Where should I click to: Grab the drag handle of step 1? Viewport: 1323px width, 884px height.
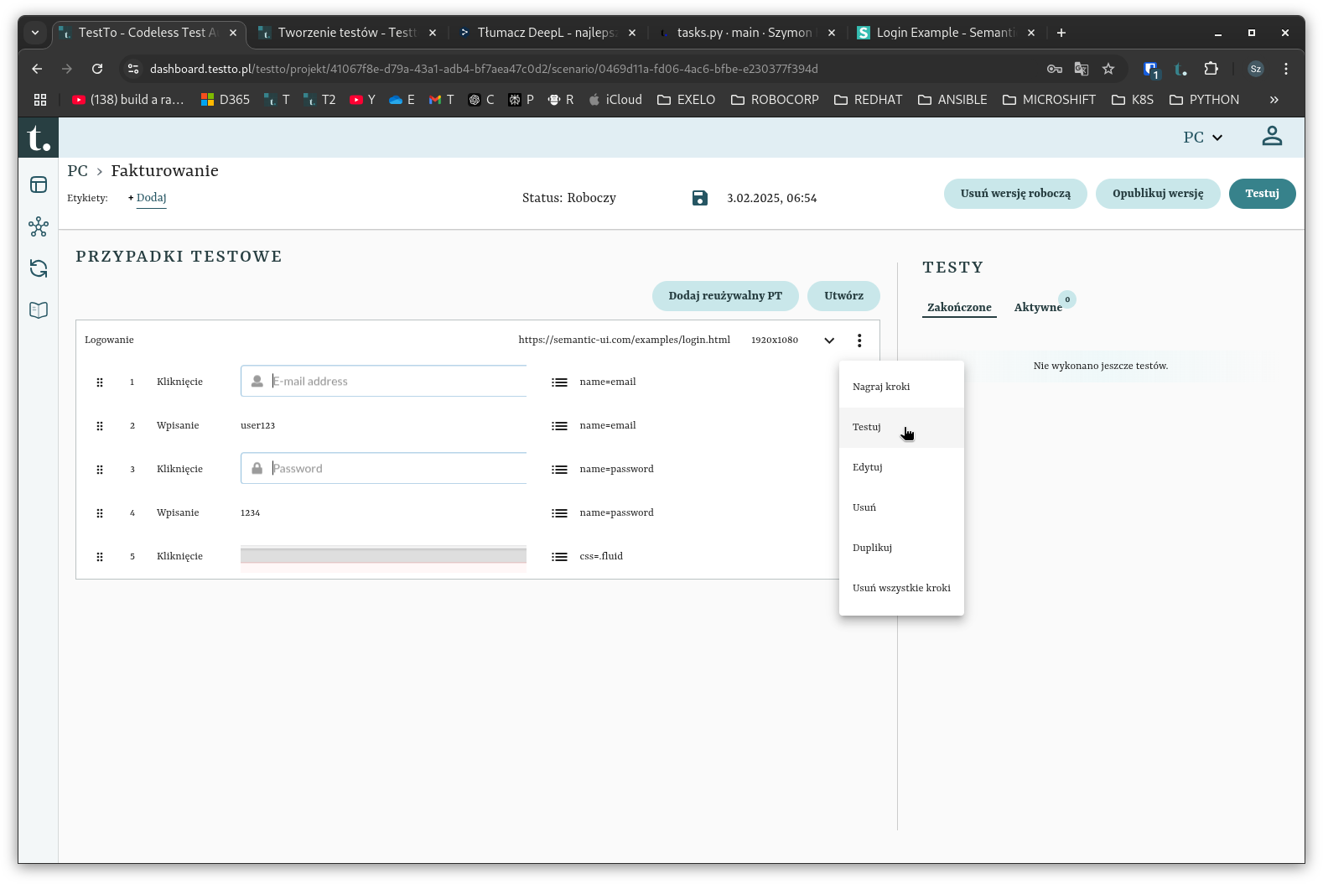pyautogui.click(x=100, y=382)
